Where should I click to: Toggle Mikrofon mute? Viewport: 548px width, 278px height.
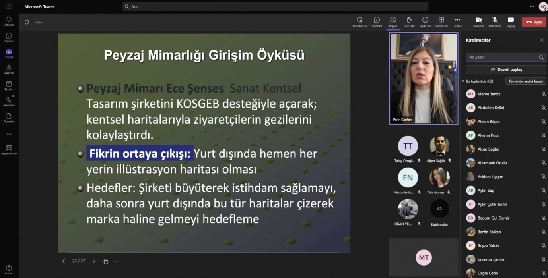(495, 22)
